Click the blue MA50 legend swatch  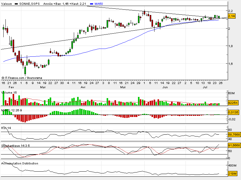click(92, 4)
